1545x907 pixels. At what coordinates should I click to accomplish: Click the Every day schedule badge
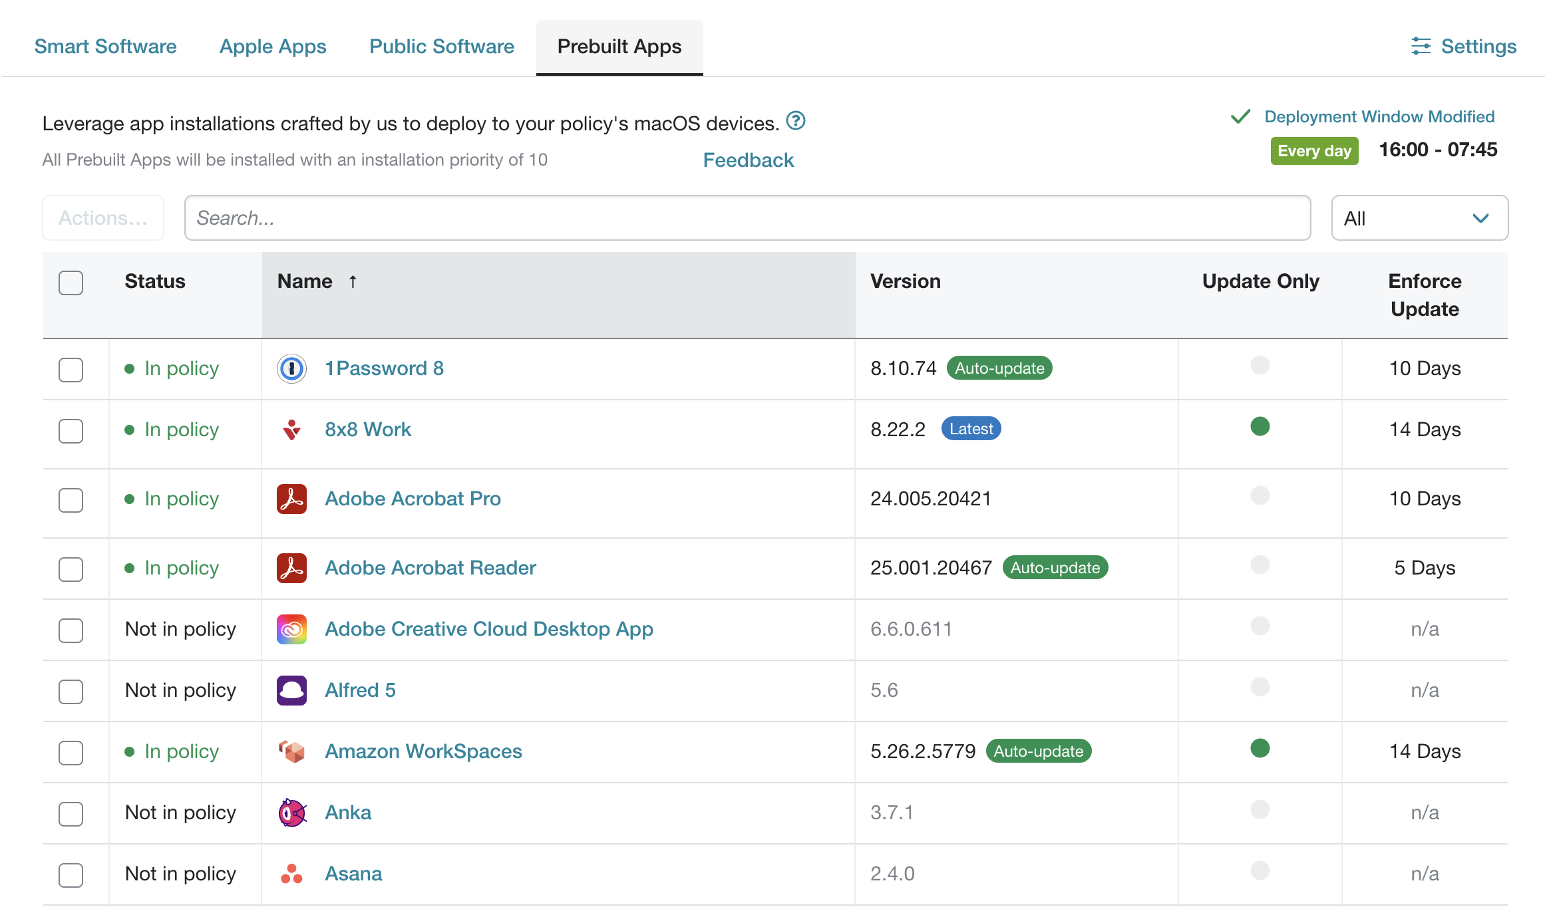coord(1314,151)
